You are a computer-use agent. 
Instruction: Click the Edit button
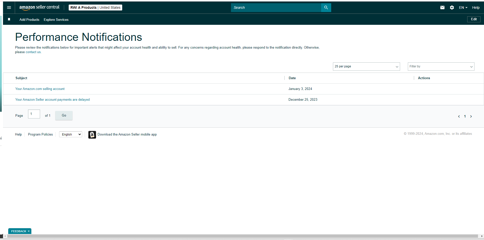[474, 19]
